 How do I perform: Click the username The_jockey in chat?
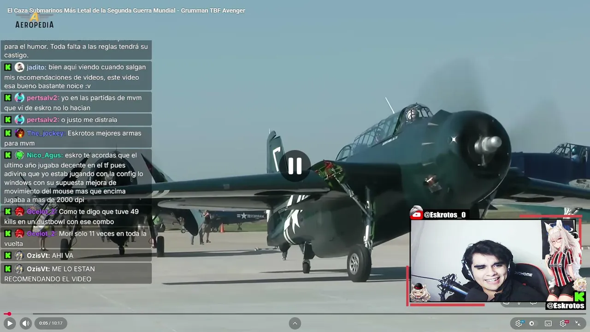(x=45, y=133)
